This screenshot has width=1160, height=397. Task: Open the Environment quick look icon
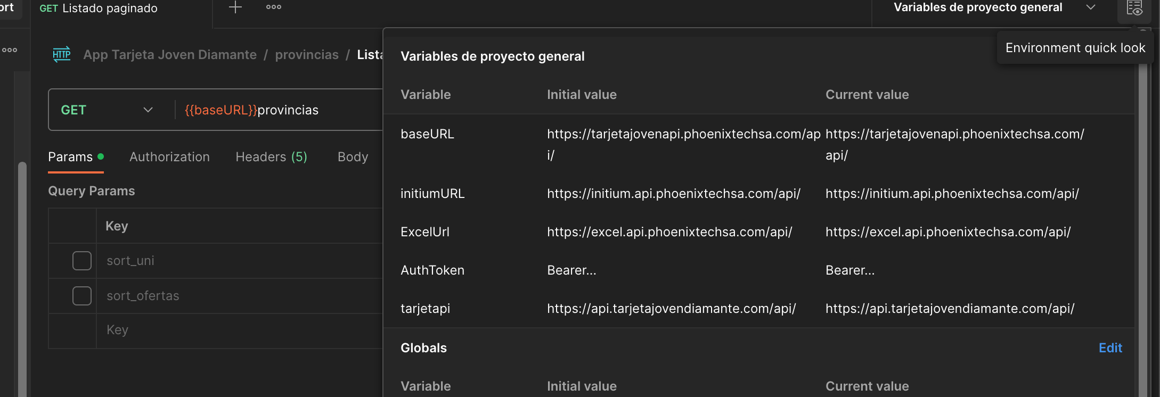coord(1134,8)
